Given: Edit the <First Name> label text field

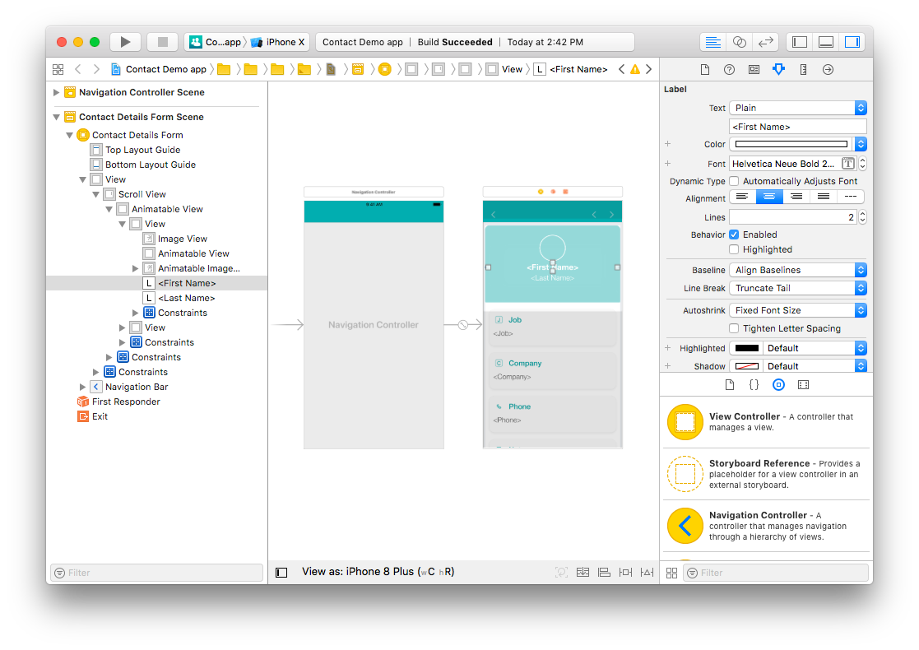Looking at the screenshot, I should 798,127.
